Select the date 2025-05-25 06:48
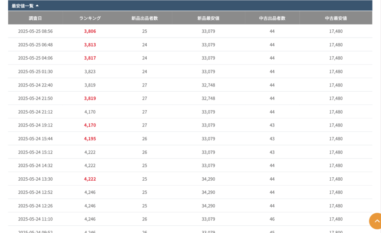381x233 pixels. (x=35, y=45)
